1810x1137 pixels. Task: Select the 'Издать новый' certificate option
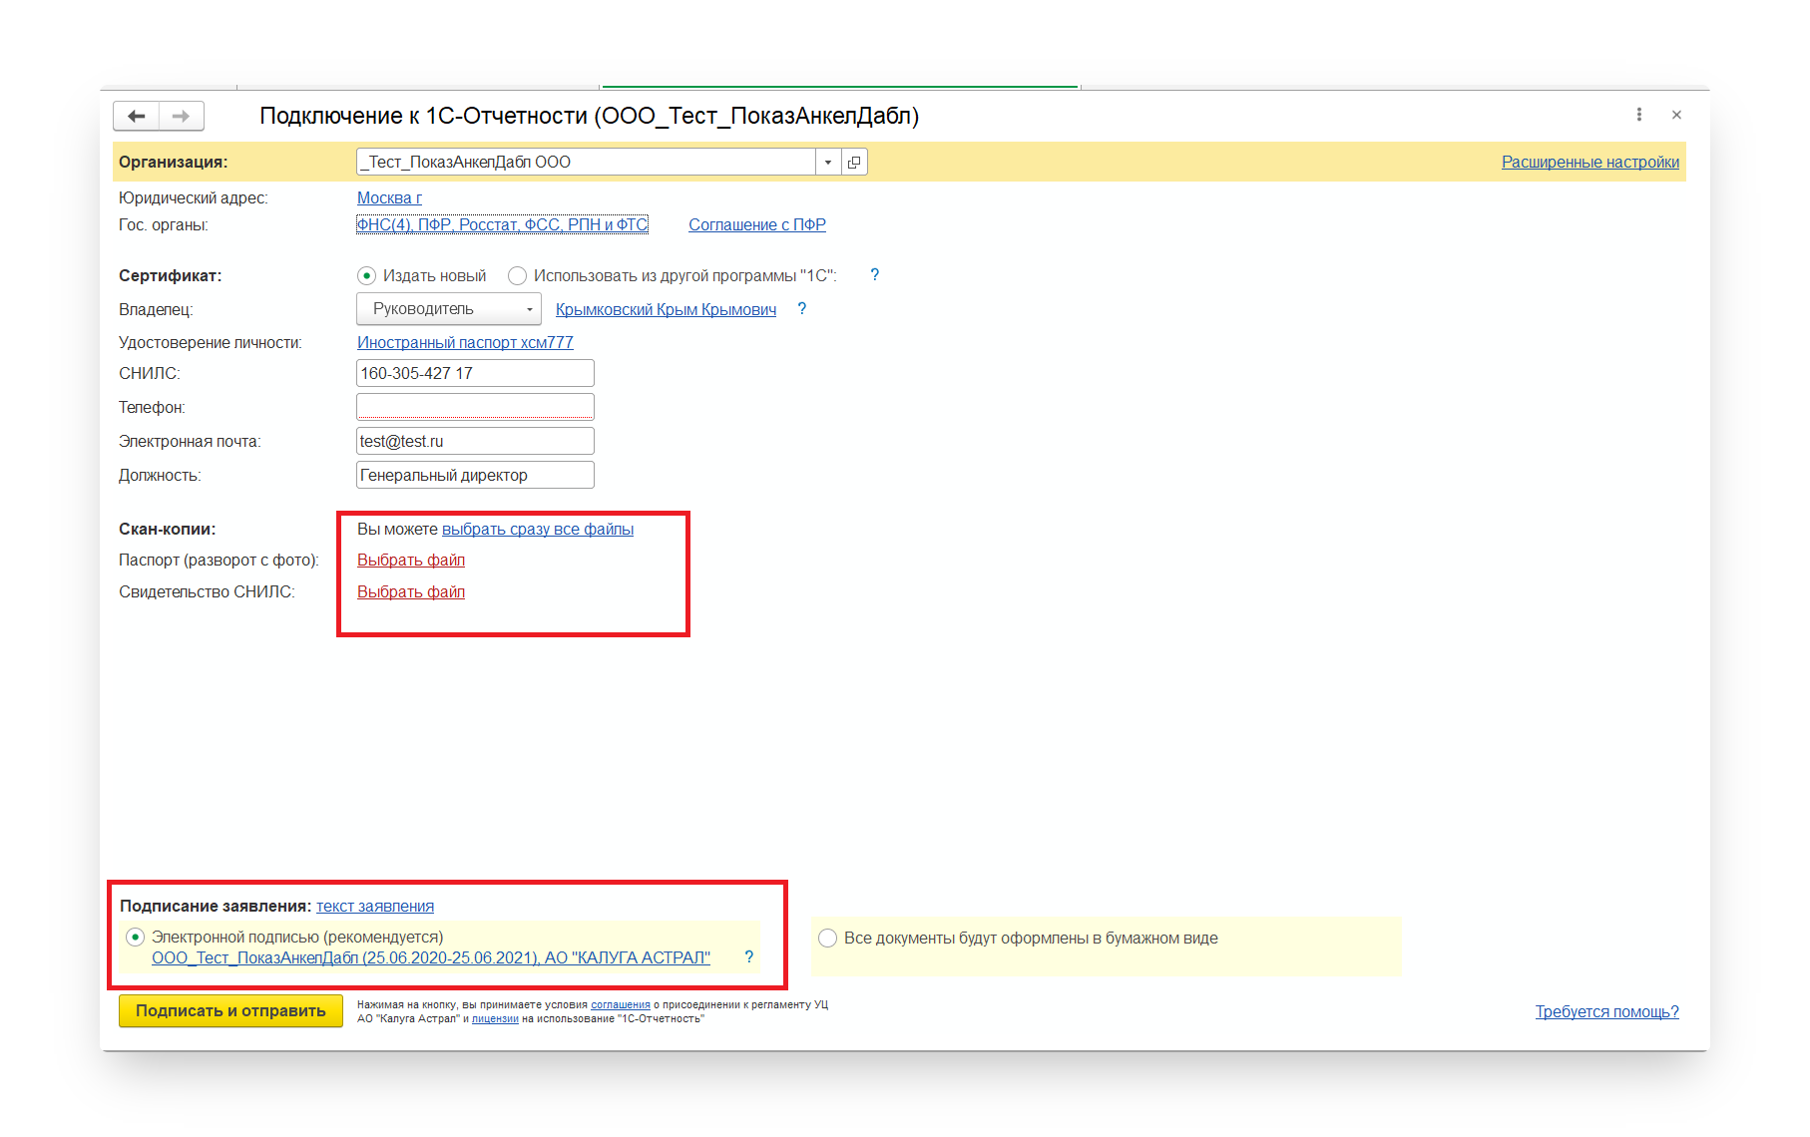tap(367, 276)
